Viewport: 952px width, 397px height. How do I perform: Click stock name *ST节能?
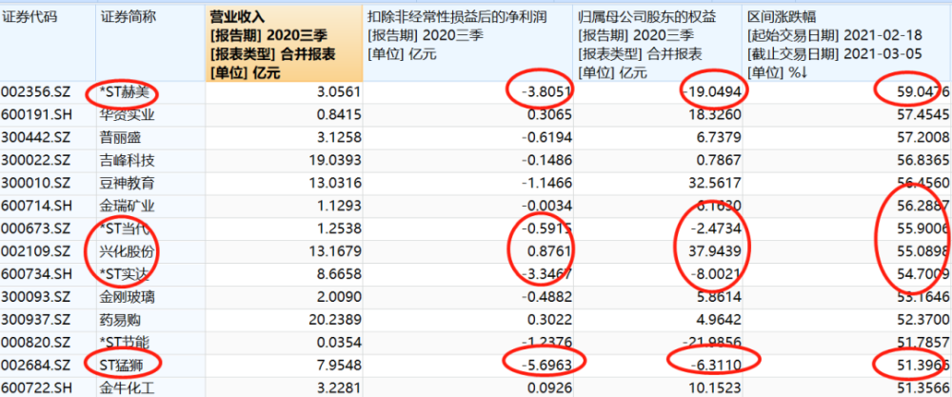pyautogui.click(x=124, y=343)
